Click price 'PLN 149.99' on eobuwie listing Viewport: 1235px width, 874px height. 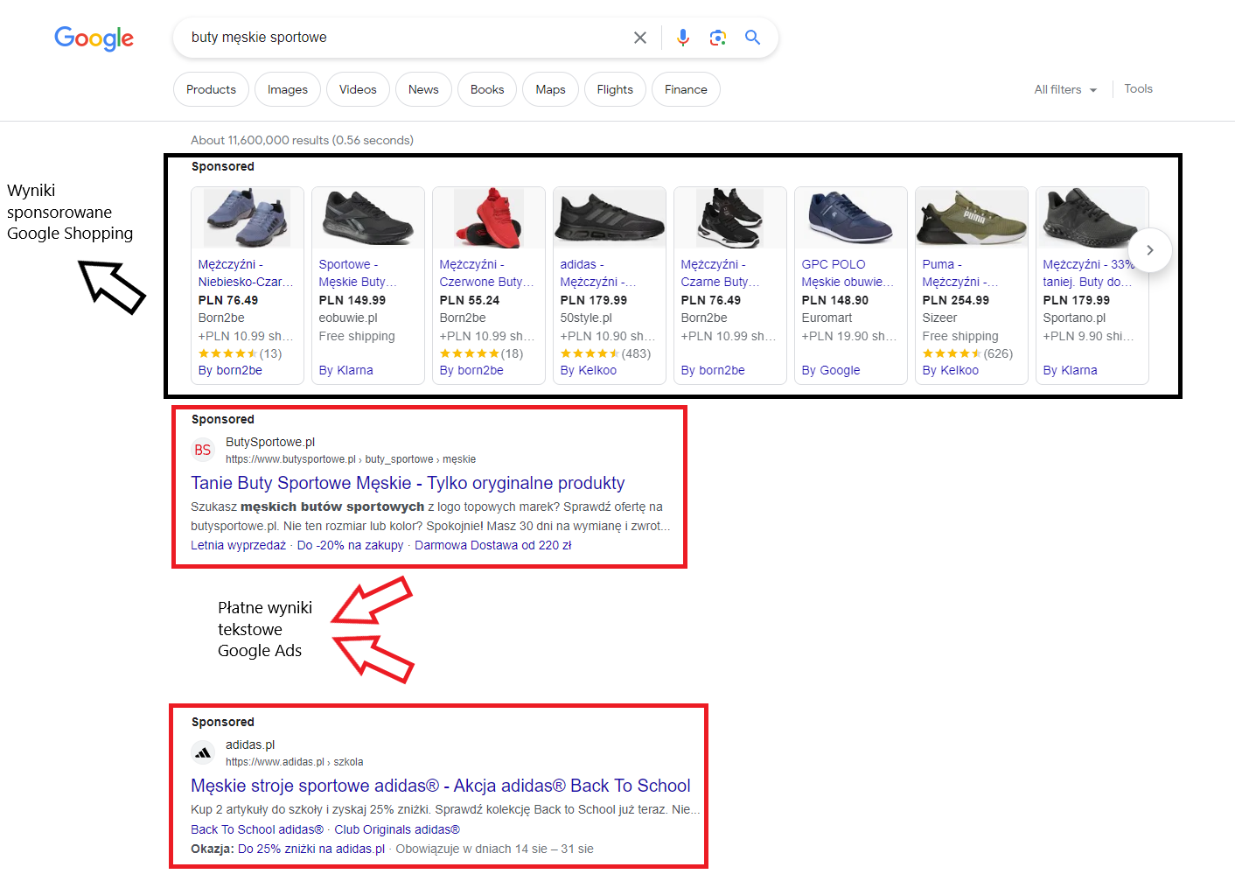coord(352,300)
